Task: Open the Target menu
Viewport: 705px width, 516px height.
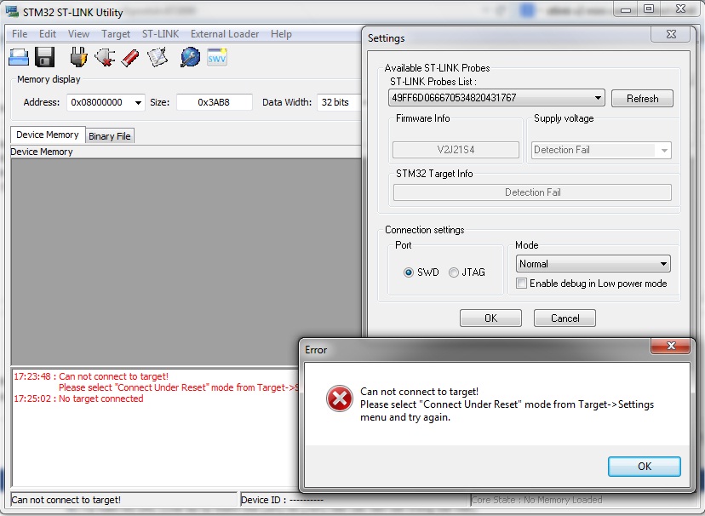Action: click(x=116, y=34)
